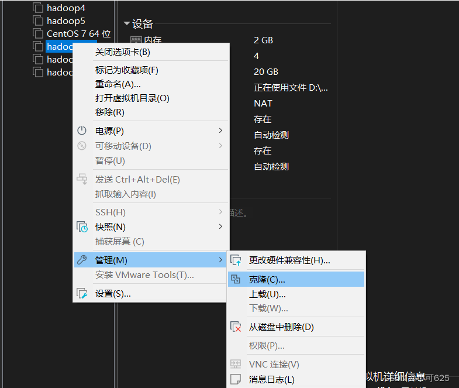Click the clone icon beside 克隆(C)
Viewport: 459px width, 388px height.
(236, 279)
